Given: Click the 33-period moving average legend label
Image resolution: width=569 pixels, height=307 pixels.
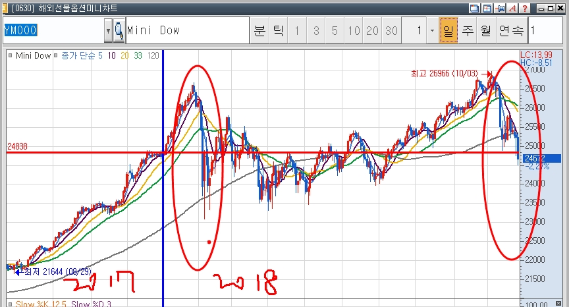Looking at the screenshot, I should [138, 55].
